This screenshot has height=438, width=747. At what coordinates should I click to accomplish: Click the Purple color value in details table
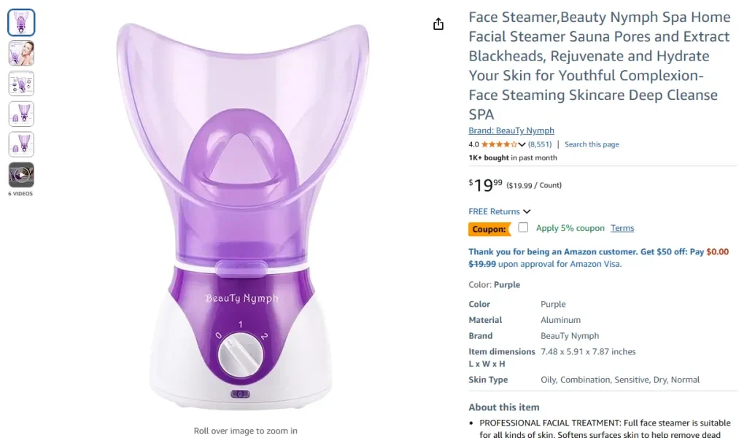552,304
